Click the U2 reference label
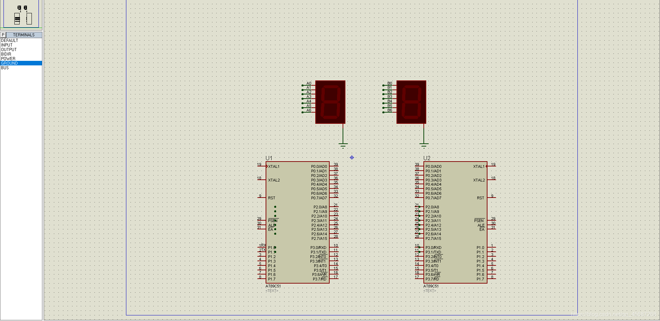This screenshot has width=660, height=321. [x=427, y=158]
